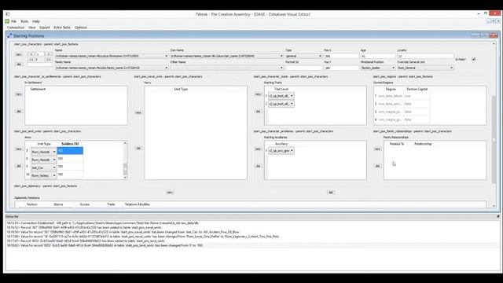Click the Army list scrollbar thumb

pyautogui.click(x=125, y=168)
